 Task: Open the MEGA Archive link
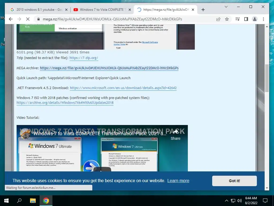click(x=109, y=68)
